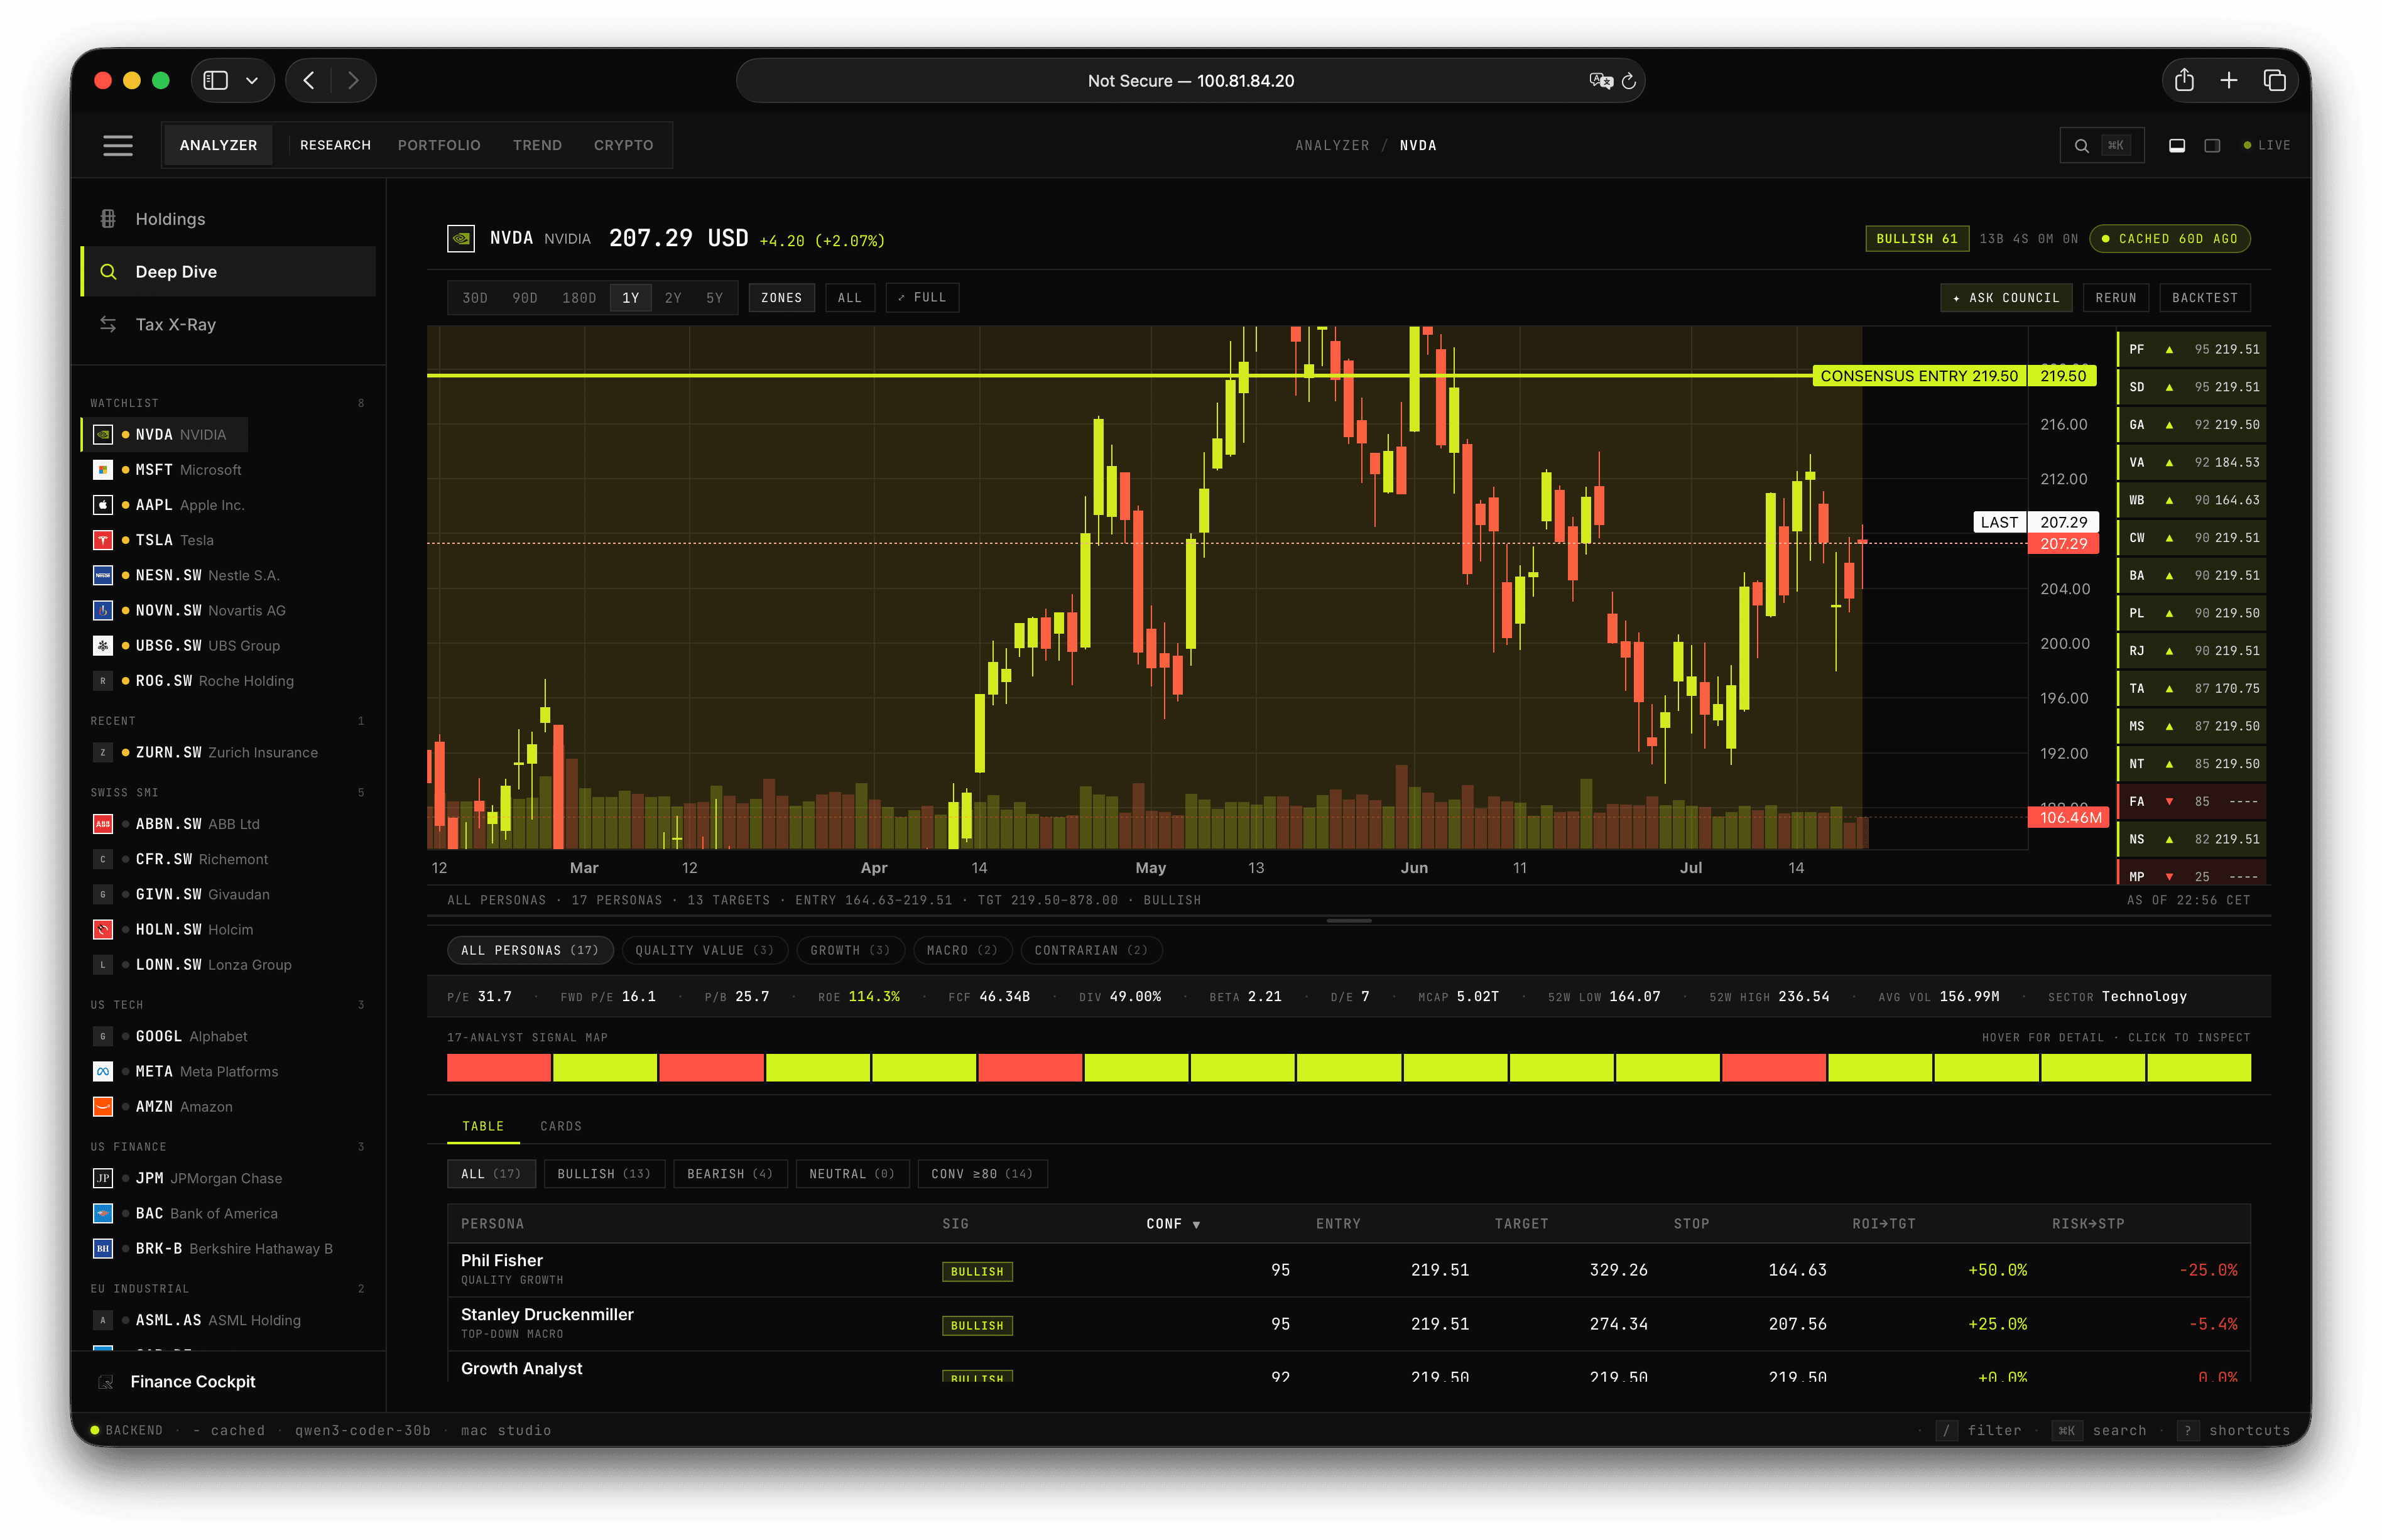Viewport: 2382px width, 1540px height.
Task: Click the translate icon in address bar
Action: pos(1600,81)
